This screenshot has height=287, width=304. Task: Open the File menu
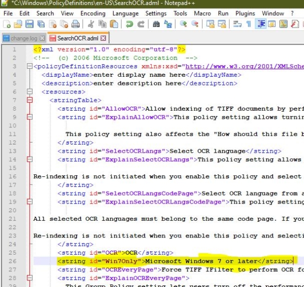pos(8,13)
